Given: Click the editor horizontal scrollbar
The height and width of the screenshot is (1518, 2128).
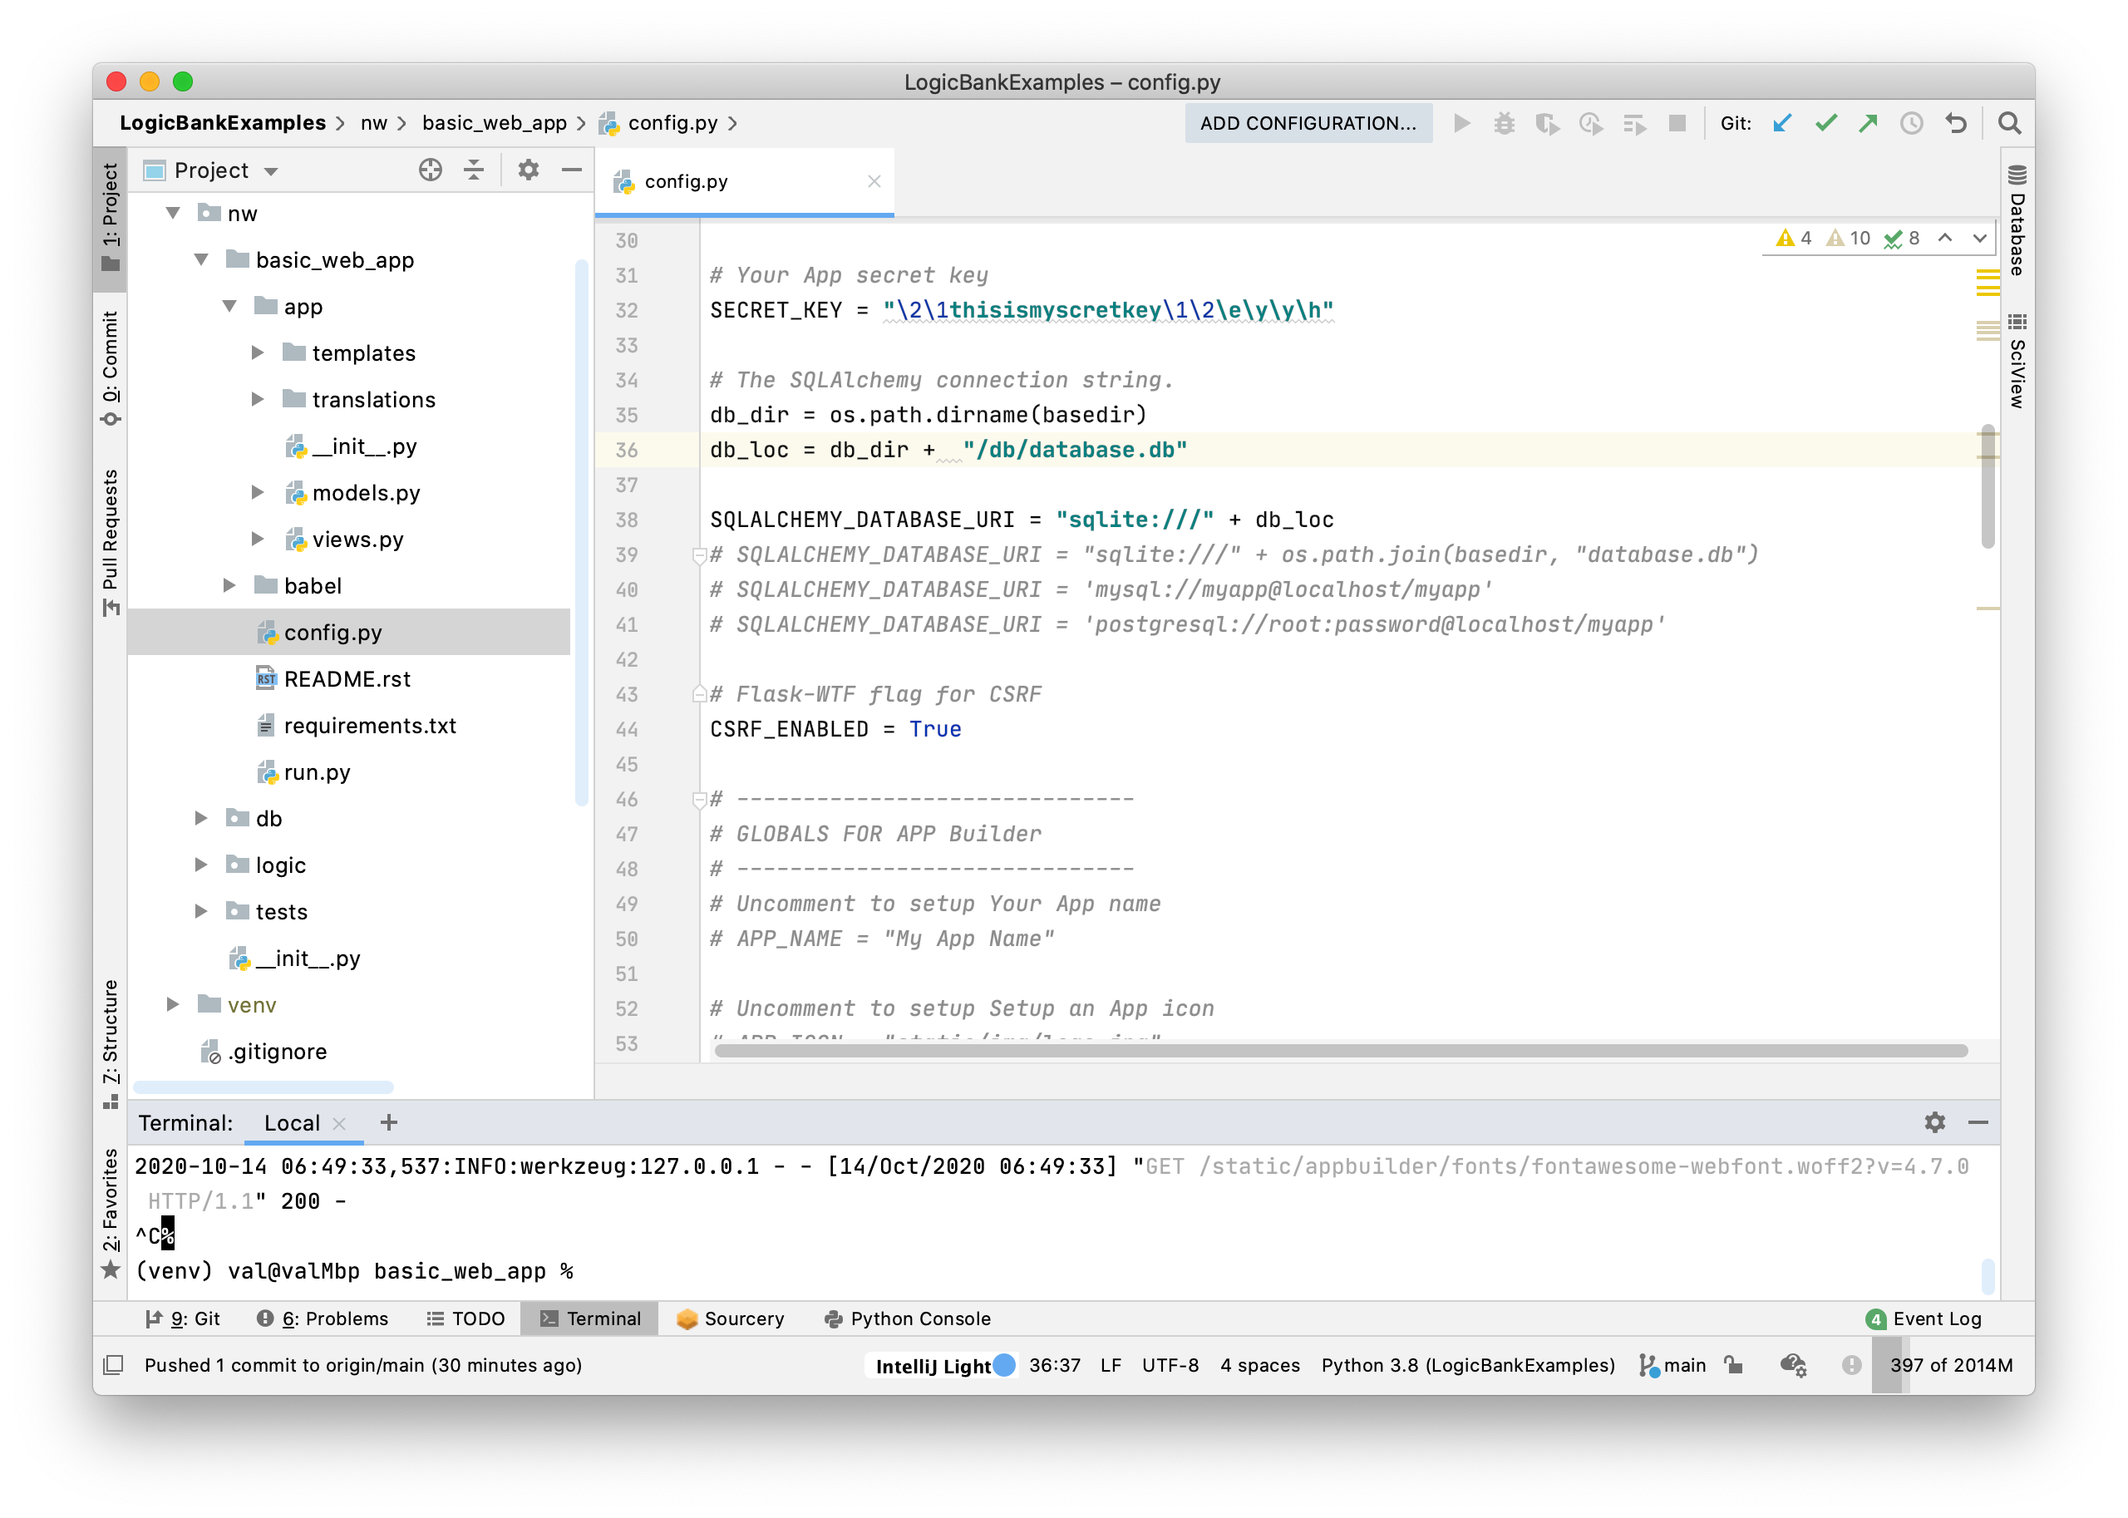Looking at the screenshot, I should (1340, 1051).
